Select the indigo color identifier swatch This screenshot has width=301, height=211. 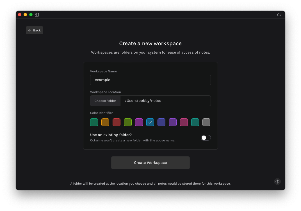161,122
